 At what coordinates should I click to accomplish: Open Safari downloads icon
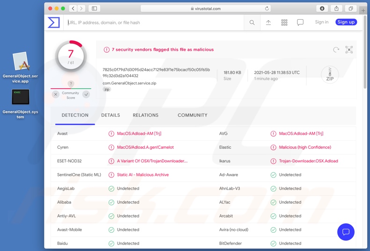(x=322, y=8)
